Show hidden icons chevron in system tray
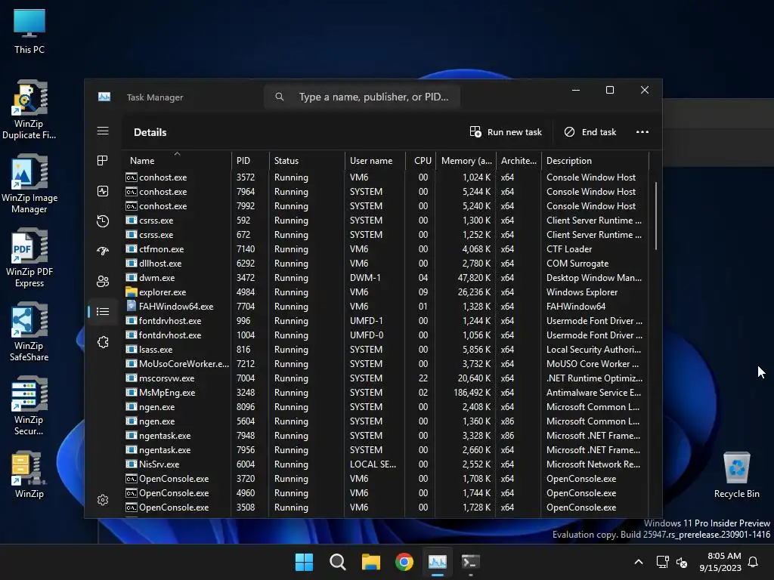Image resolution: width=774 pixels, height=580 pixels. (x=638, y=562)
